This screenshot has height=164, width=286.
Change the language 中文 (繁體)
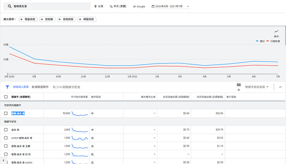[x=118, y=6]
